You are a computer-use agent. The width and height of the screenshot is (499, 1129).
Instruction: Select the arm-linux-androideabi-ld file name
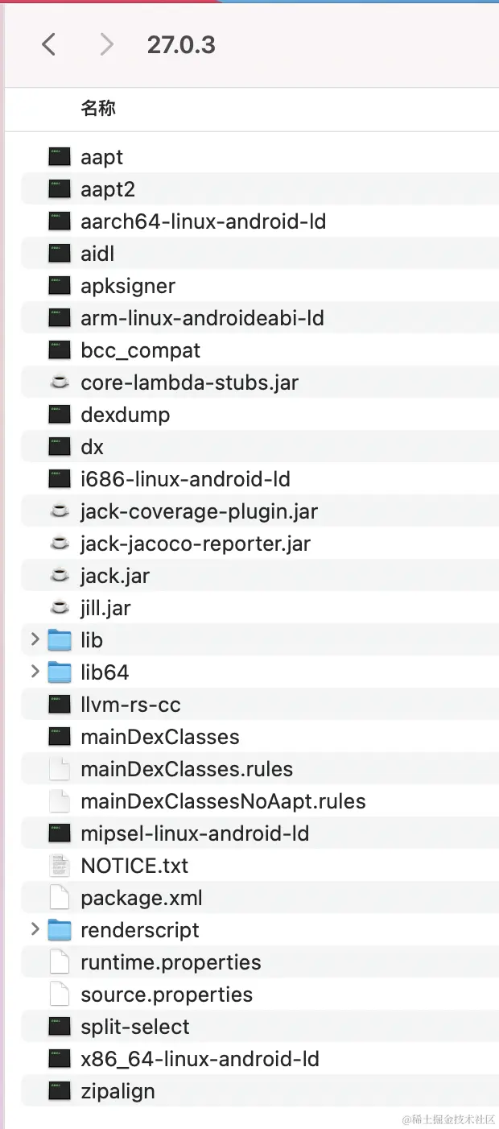pos(202,318)
